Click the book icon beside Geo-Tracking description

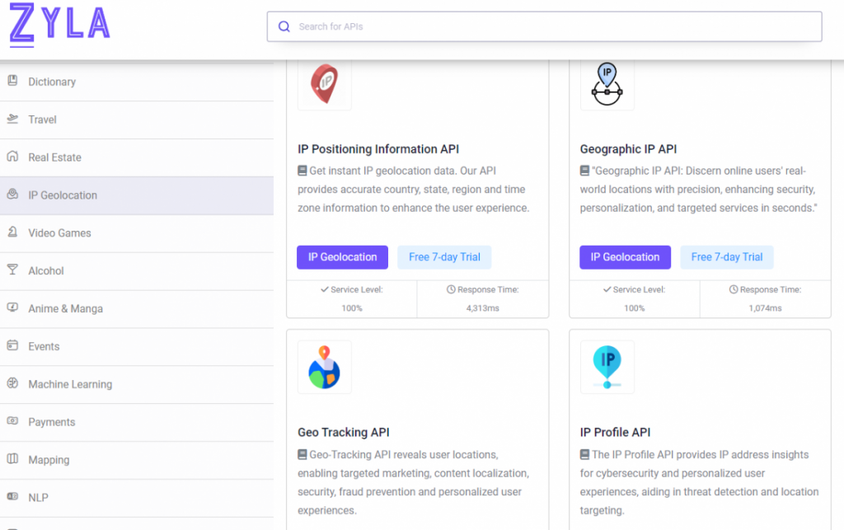[x=302, y=455]
